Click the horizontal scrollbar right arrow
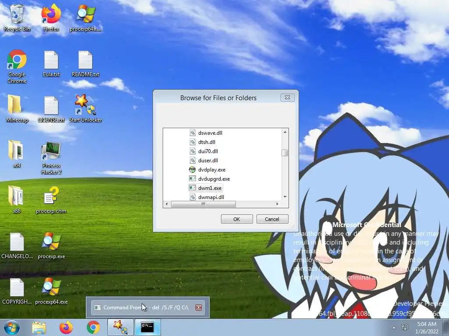 coord(277,204)
